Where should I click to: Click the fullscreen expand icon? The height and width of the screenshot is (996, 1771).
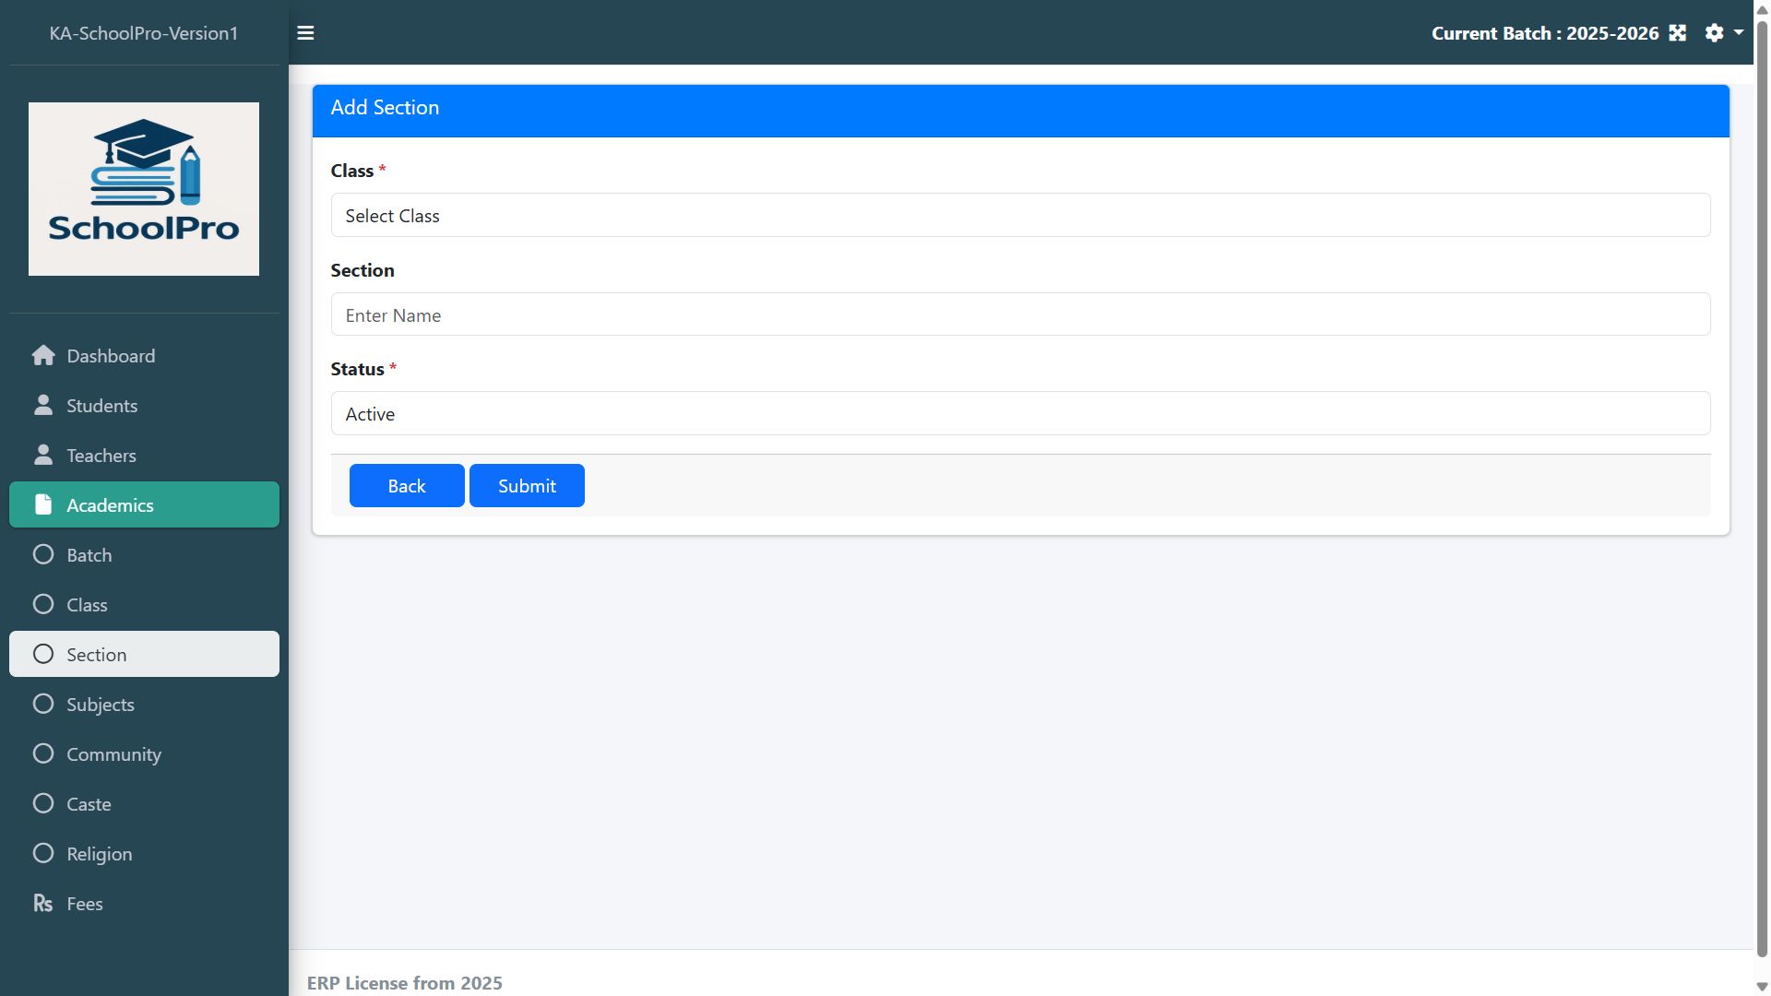click(x=1677, y=33)
